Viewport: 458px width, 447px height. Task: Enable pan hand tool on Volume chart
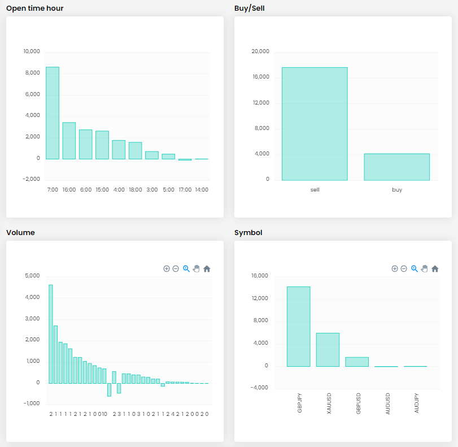197,268
